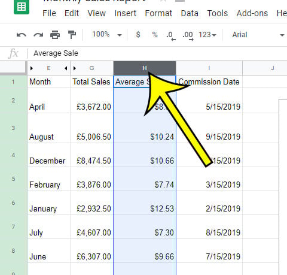Viewport: 287px width, 275px height.
Task: Increase decimal places
Action: point(188,35)
